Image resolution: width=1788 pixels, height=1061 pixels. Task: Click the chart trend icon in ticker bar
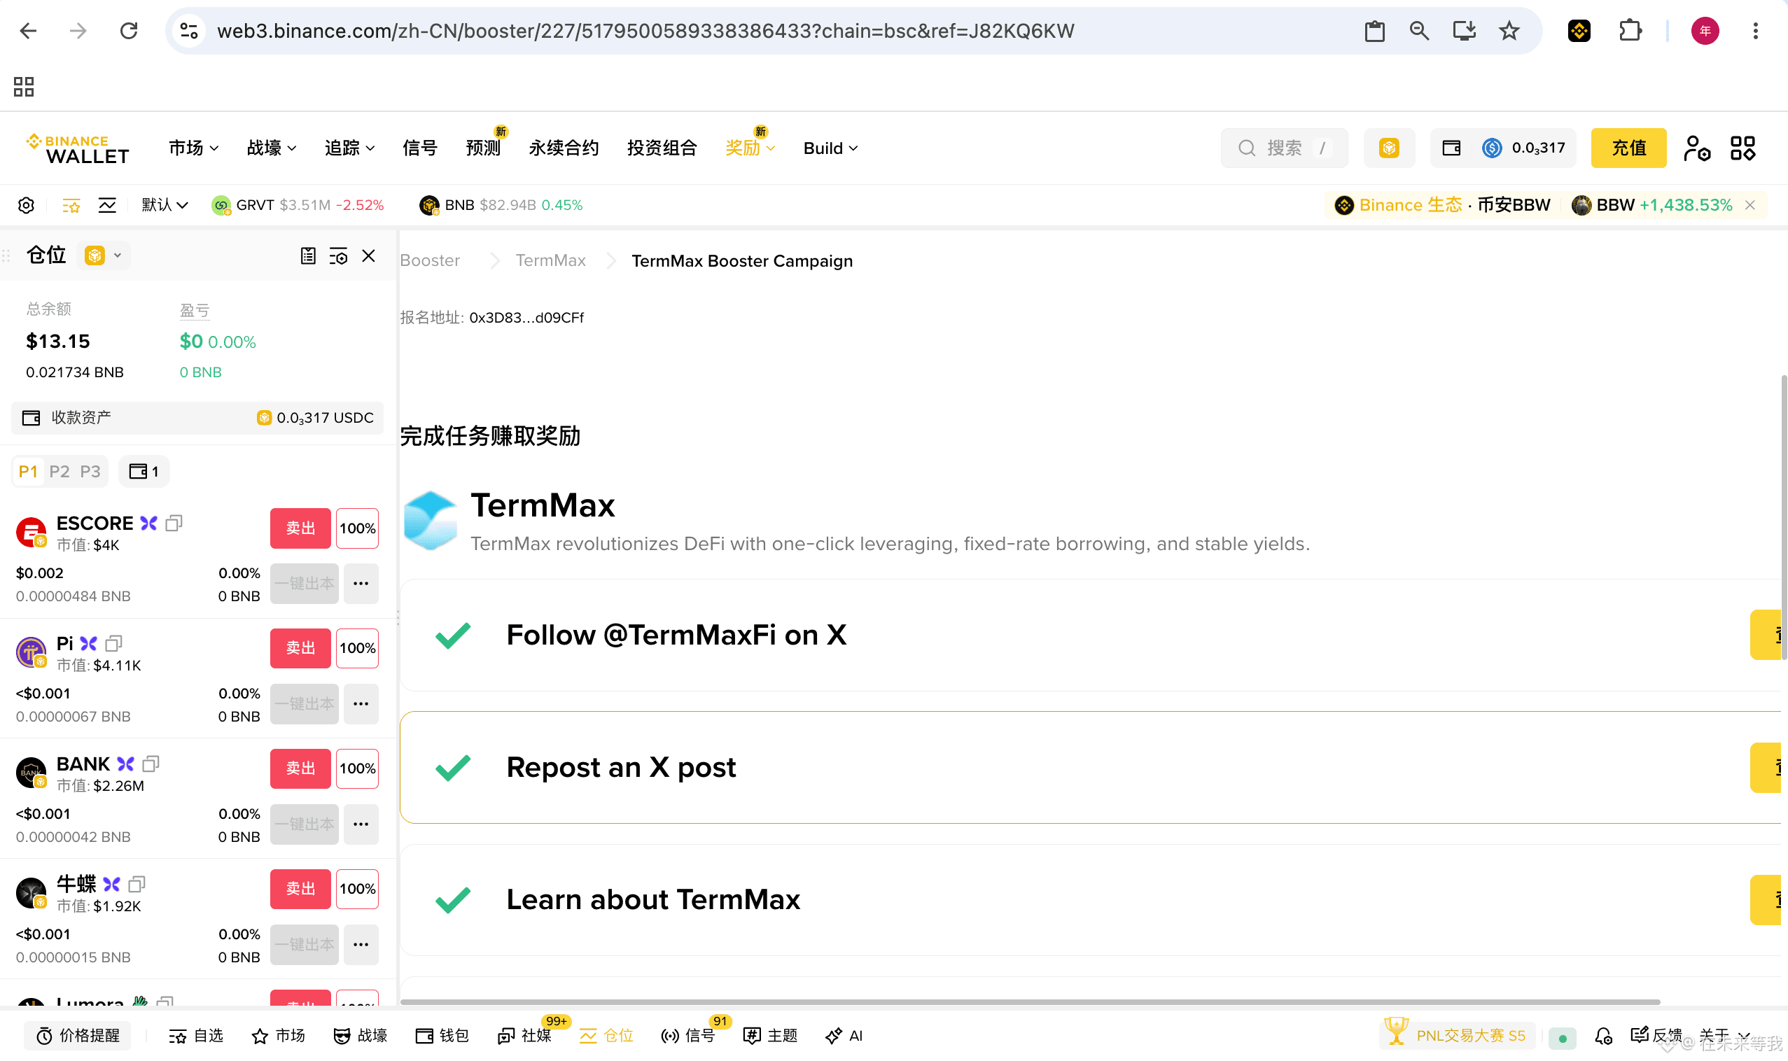107,206
